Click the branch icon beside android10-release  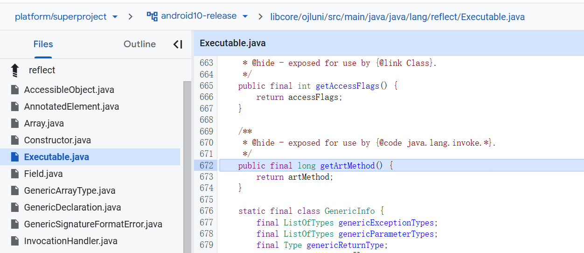152,16
